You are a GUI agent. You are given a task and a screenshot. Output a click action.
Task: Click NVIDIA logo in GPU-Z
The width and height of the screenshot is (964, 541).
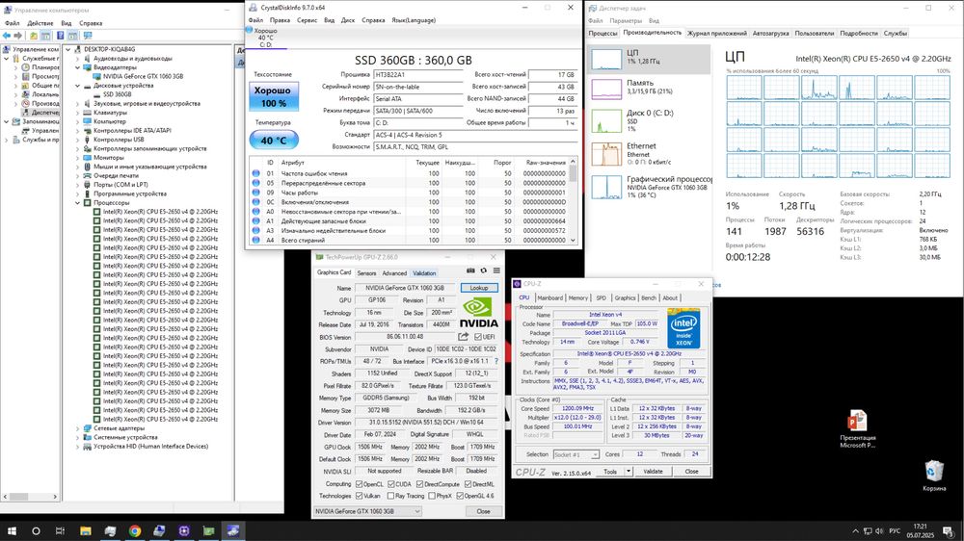[479, 313]
